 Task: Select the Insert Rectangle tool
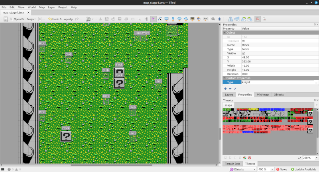pos(166,19)
